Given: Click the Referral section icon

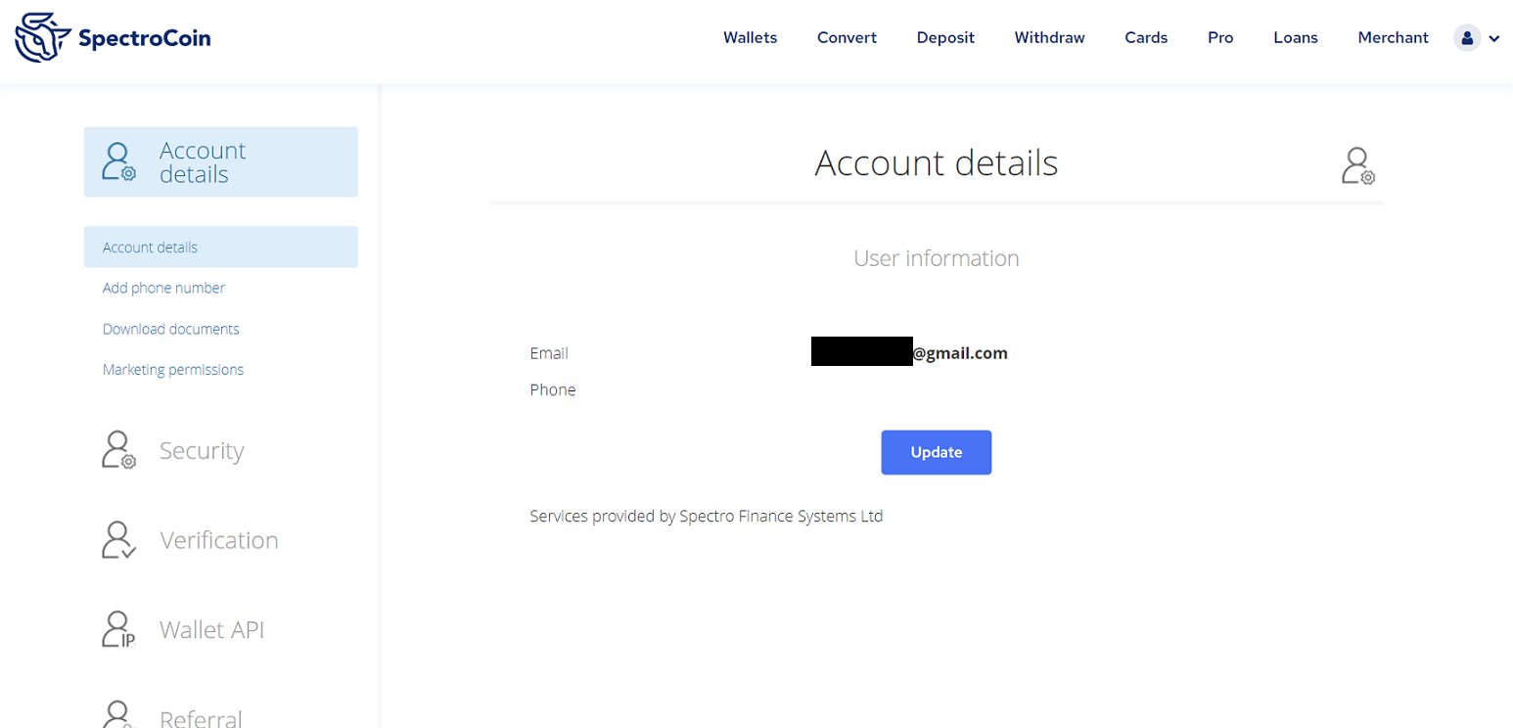Looking at the screenshot, I should pyautogui.click(x=118, y=714).
